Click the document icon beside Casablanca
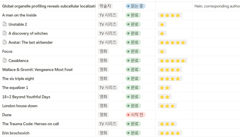This screenshot has height=137, width=240. click(5, 61)
